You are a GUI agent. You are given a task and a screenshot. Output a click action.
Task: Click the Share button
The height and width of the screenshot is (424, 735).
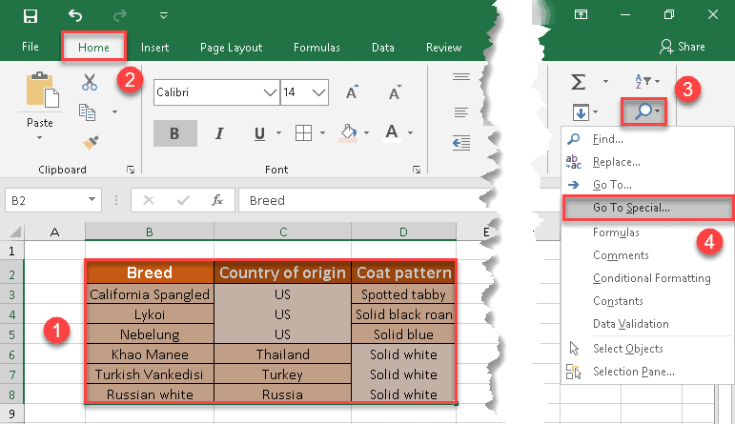point(683,47)
